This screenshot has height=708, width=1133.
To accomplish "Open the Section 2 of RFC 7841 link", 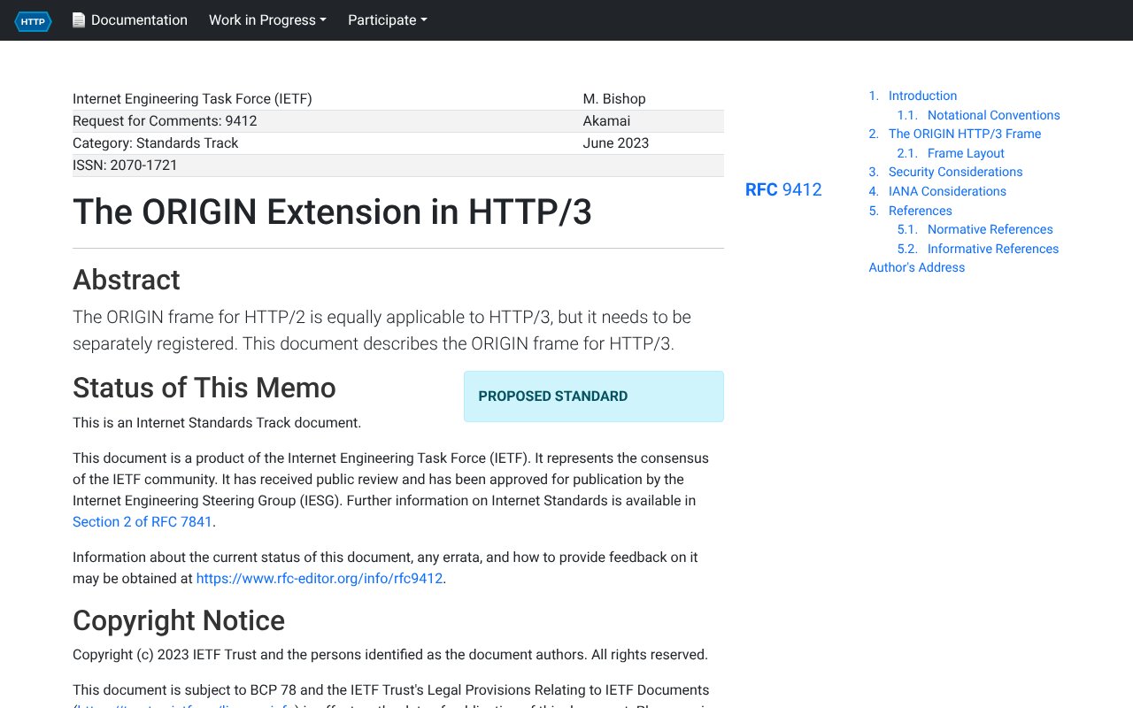I will click(x=143, y=521).
